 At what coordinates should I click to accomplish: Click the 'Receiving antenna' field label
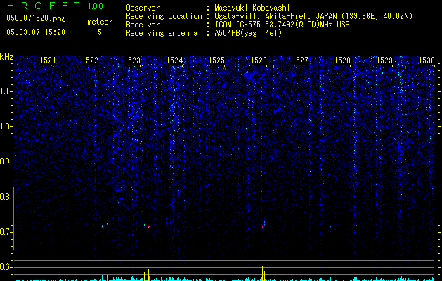coord(162,33)
